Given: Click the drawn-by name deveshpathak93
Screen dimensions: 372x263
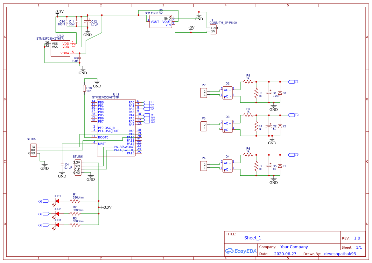Looking at the screenshot, I should tap(340, 253).
